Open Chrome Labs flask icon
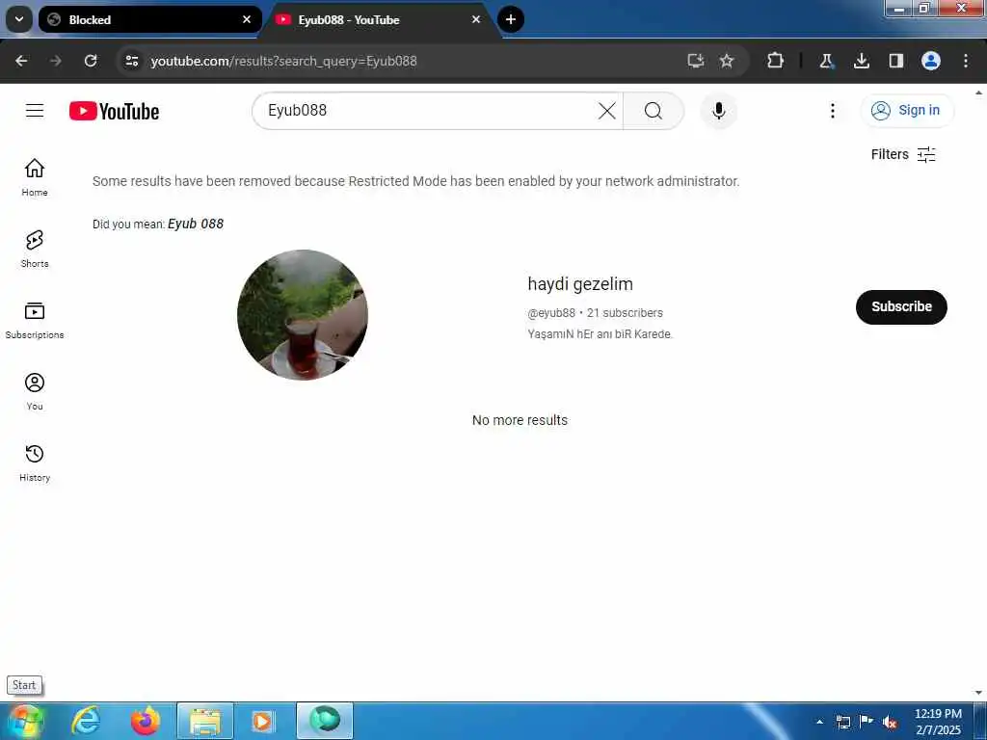The height and width of the screenshot is (740, 987). tap(826, 61)
